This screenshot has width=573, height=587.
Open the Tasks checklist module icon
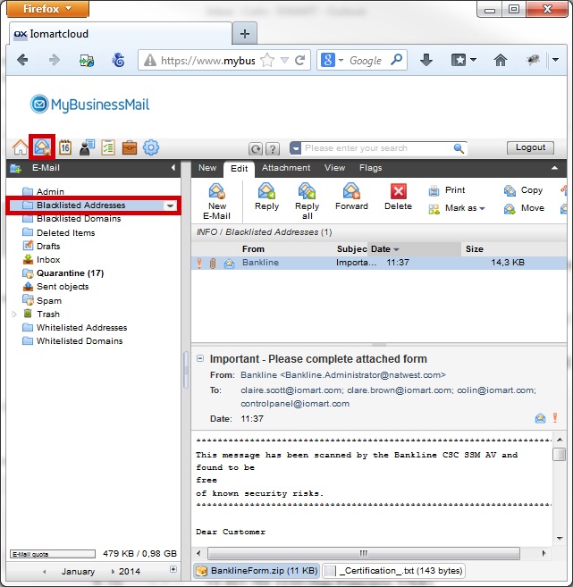(x=108, y=148)
